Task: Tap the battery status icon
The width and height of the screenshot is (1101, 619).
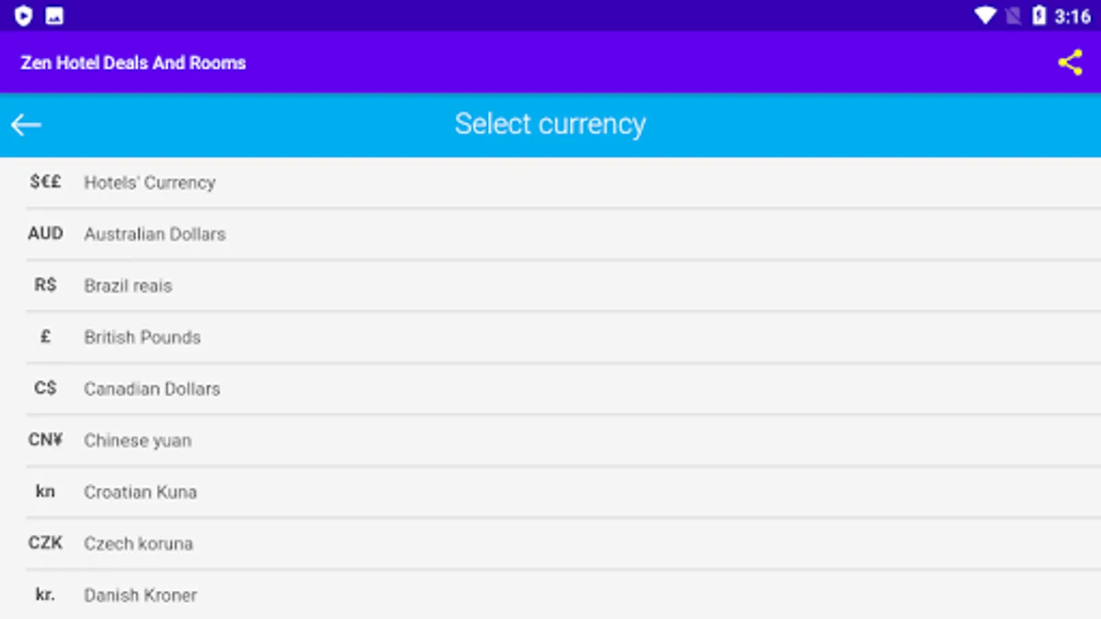Action: point(1039,15)
